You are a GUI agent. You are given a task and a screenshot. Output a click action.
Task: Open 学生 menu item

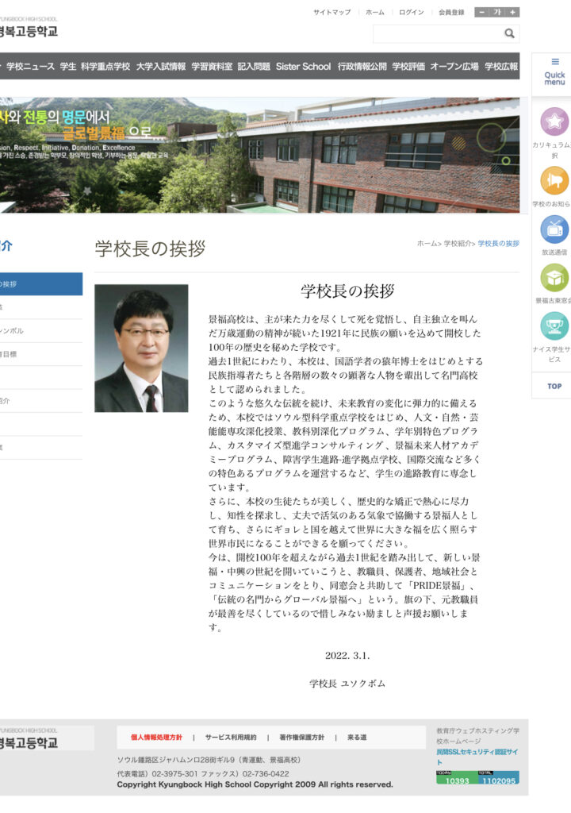[68, 67]
